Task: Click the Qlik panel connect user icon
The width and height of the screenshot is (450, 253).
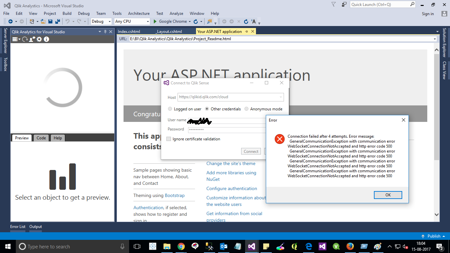Action: (x=32, y=39)
